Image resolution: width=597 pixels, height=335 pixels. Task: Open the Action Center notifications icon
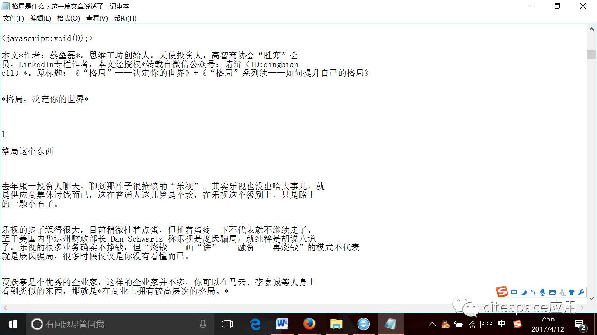click(580, 325)
